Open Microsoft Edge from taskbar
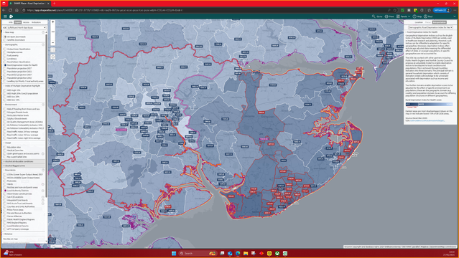Image resolution: width=459 pixels, height=258 pixels. (x=238, y=253)
